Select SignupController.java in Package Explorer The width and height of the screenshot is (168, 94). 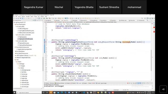[26, 39]
